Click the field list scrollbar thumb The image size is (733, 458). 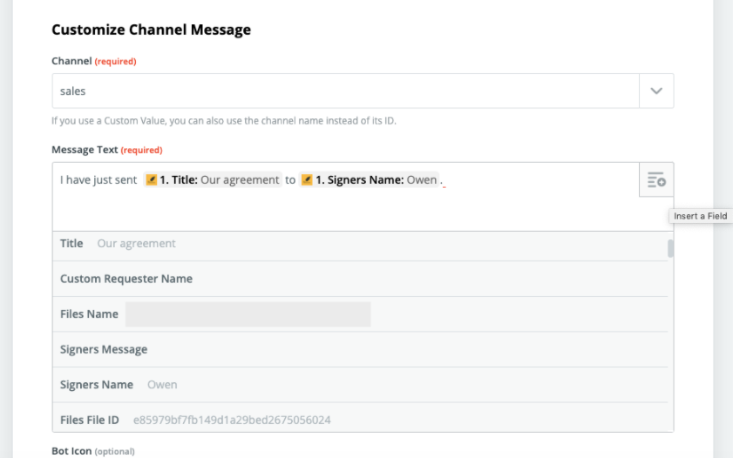[670, 248]
